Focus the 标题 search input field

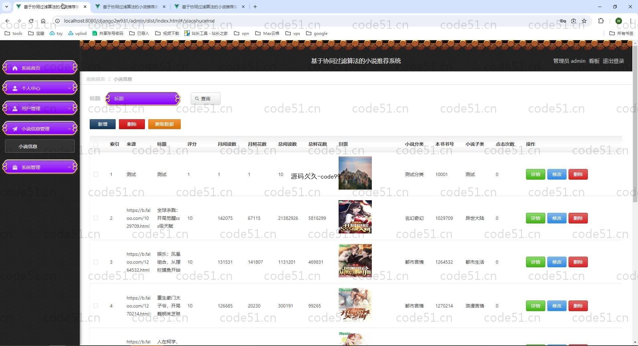143,99
